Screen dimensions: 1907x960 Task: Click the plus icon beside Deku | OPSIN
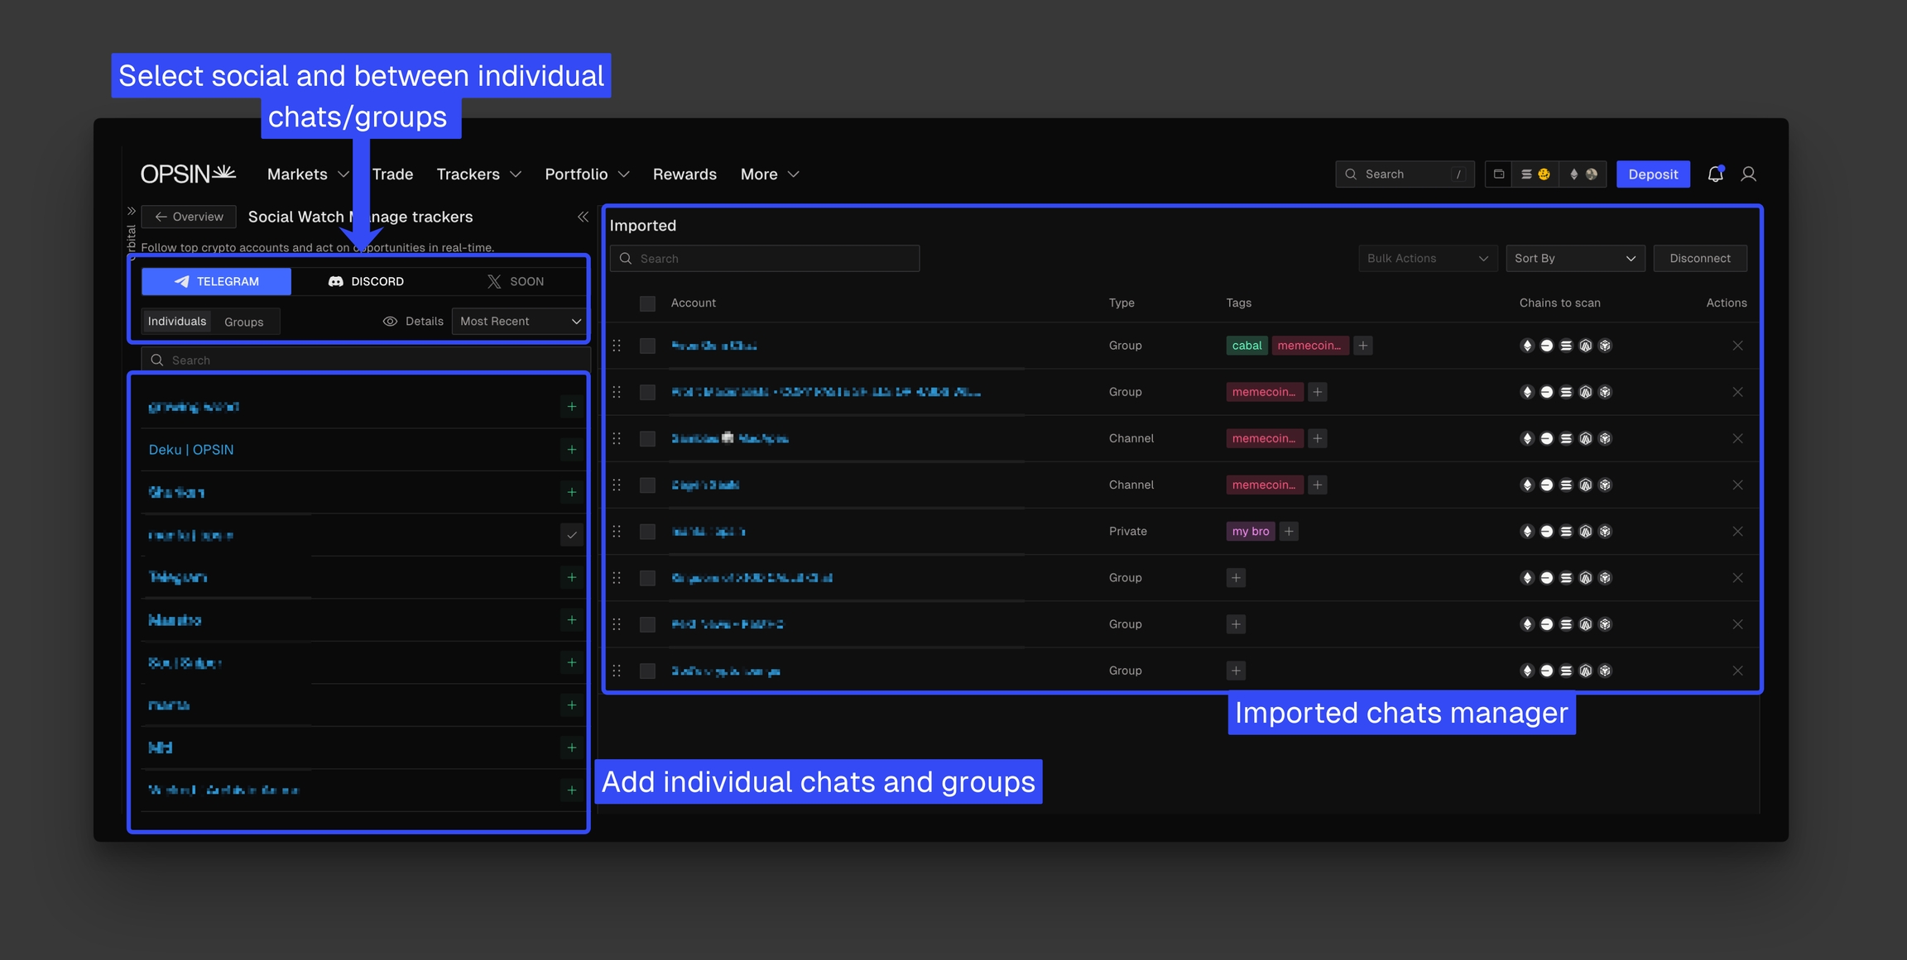coord(571,450)
